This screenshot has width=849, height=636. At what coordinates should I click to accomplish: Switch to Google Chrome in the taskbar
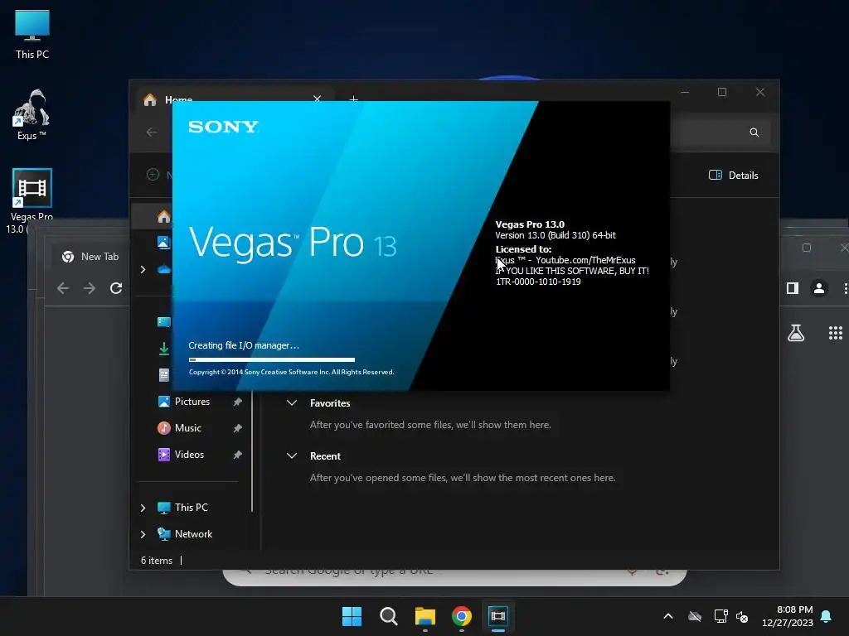tap(461, 616)
